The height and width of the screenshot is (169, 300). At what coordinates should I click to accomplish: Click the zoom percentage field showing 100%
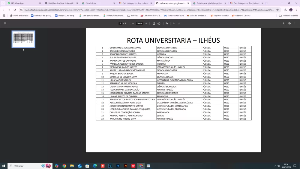pyautogui.click(x=139, y=23)
